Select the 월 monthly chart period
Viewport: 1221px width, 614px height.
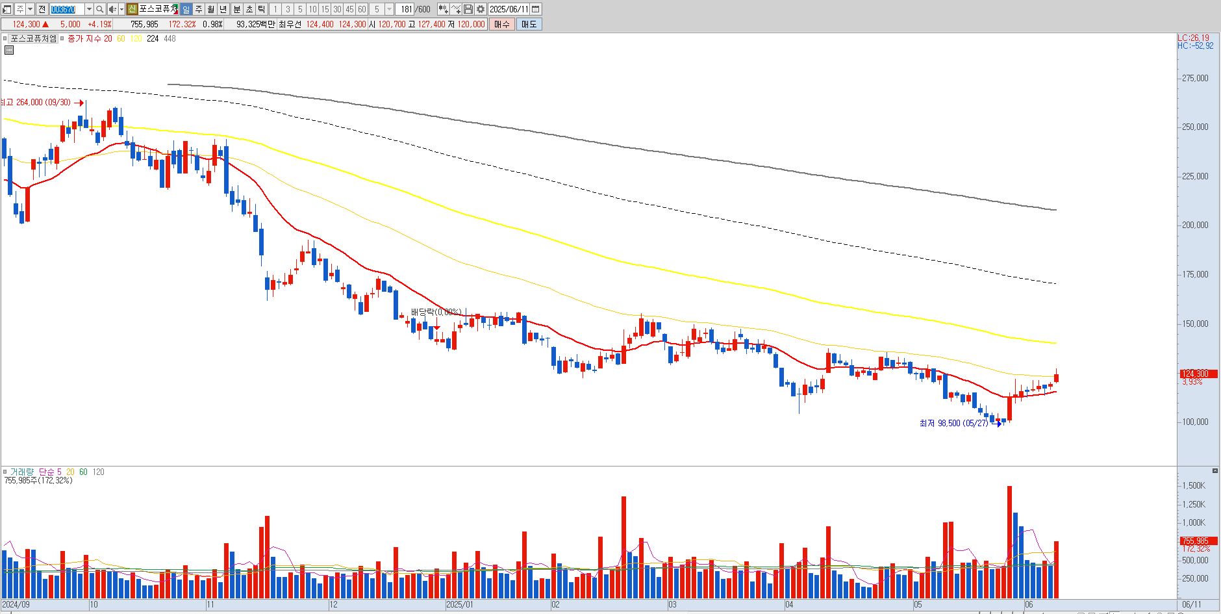211,9
